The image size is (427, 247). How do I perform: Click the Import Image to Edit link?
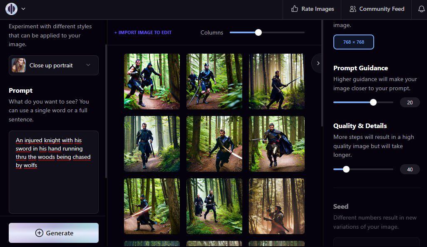click(143, 32)
